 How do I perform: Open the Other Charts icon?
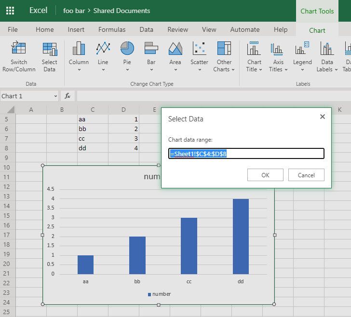224,48
